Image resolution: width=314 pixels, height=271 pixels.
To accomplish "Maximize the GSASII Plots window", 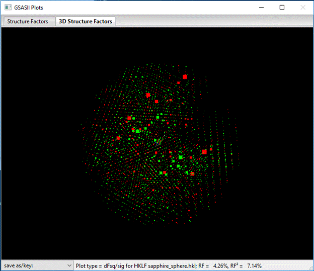I will [x=282, y=7].
